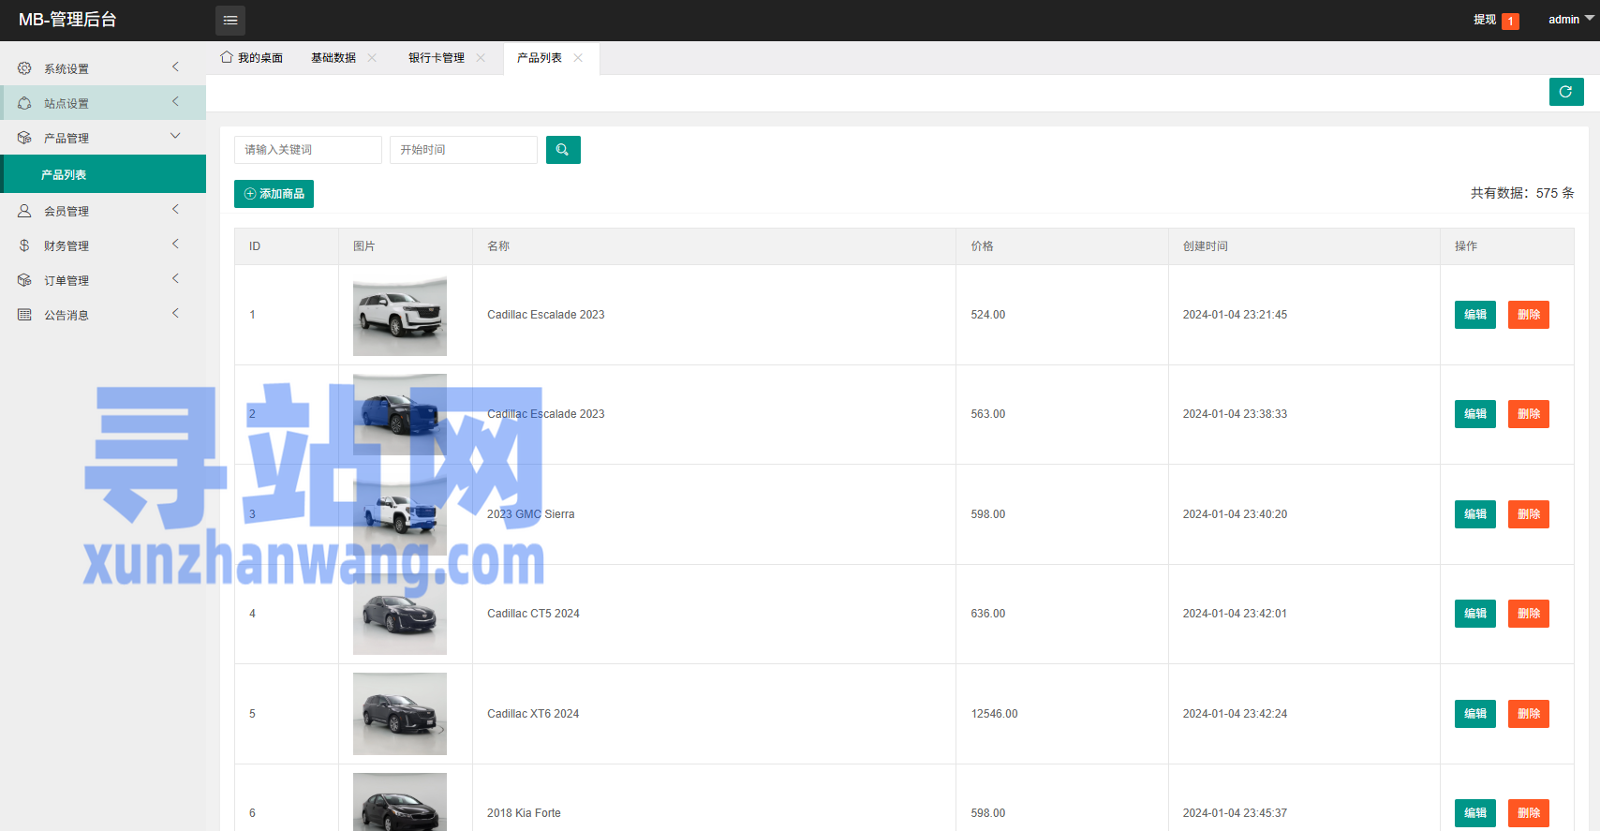Switch to the 我的桌面 tab
The width and height of the screenshot is (1600, 831).
click(x=251, y=58)
